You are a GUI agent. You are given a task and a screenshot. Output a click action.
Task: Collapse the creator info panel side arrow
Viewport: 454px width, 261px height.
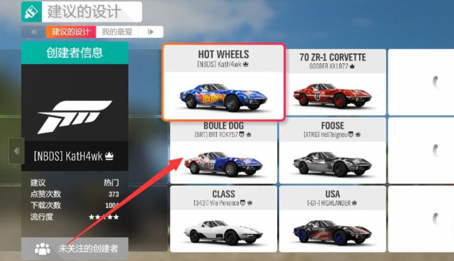coord(16,151)
